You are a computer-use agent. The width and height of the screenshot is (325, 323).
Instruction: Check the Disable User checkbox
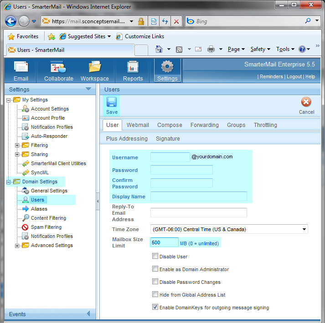click(155, 256)
